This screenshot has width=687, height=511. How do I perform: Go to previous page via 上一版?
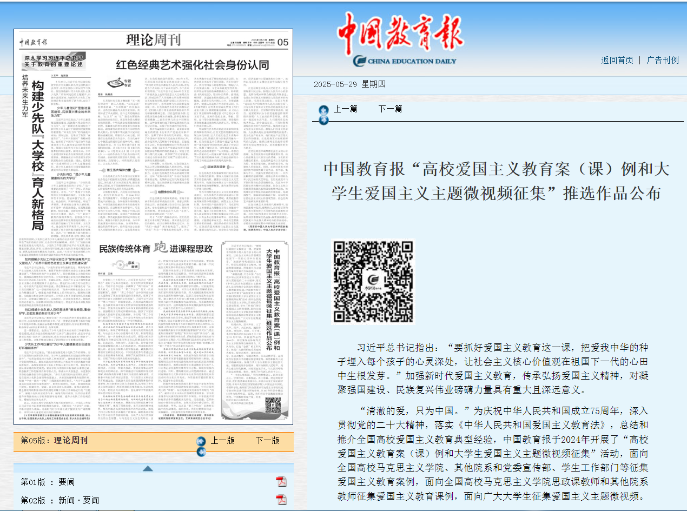point(222,440)
